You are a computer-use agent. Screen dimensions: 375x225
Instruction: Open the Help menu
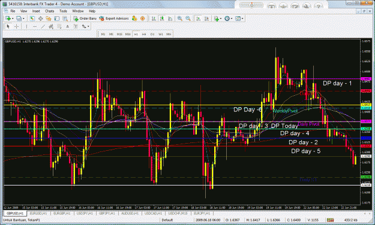click(x=92, y=11)
